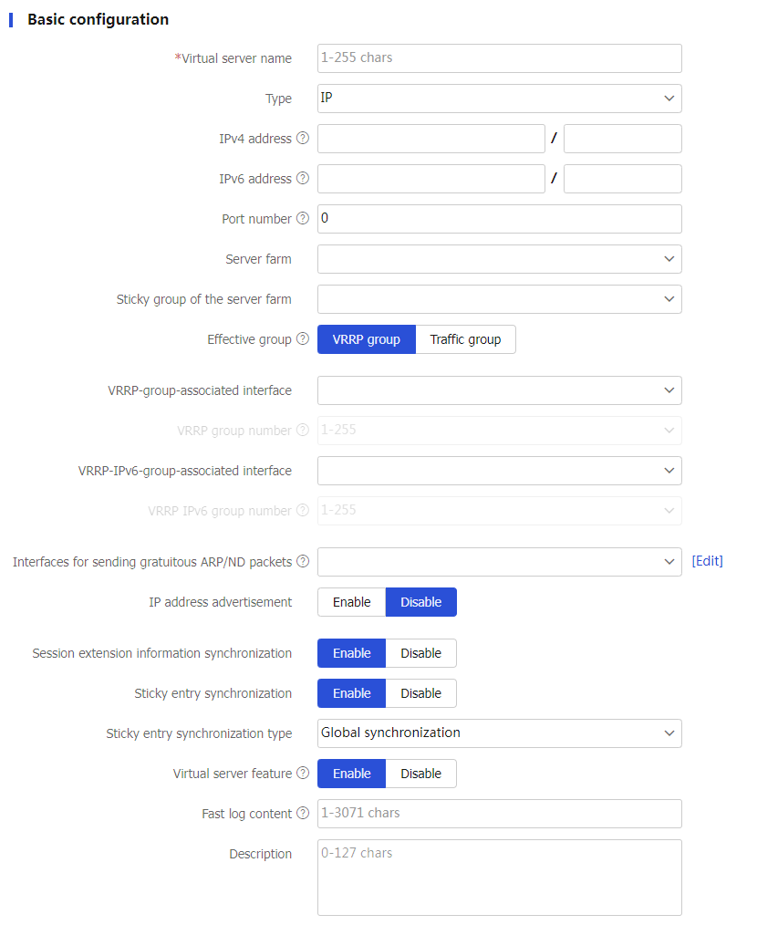Screen dimensions: 778x925
Task: Expand the Server farm dropdown
Action: [499, 259]
